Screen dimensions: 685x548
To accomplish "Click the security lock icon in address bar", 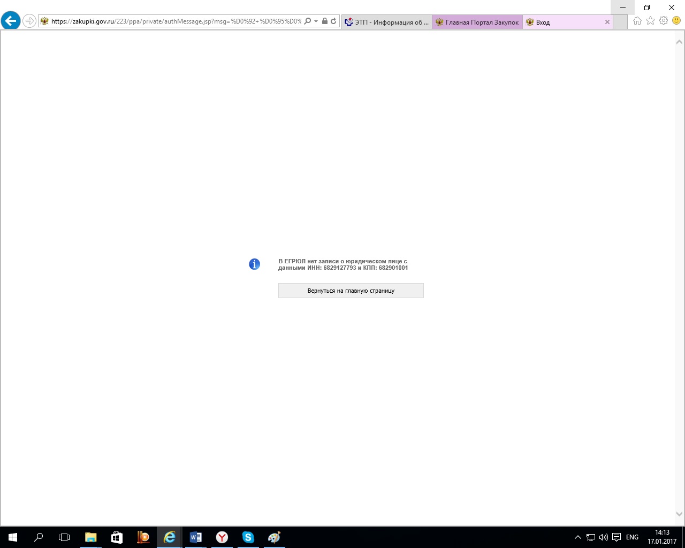I will coord(325,21).
